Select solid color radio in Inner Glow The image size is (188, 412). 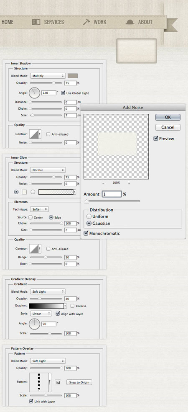click(x=16, y=192)
